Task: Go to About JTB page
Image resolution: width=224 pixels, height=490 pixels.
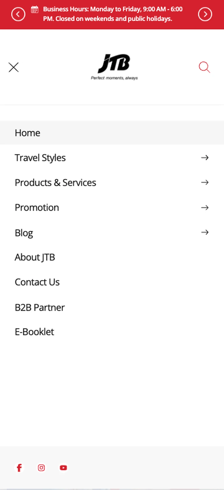Action: tap(35, 257)
